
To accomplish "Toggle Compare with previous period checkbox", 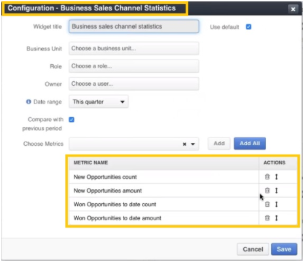I will click(71, 119).
